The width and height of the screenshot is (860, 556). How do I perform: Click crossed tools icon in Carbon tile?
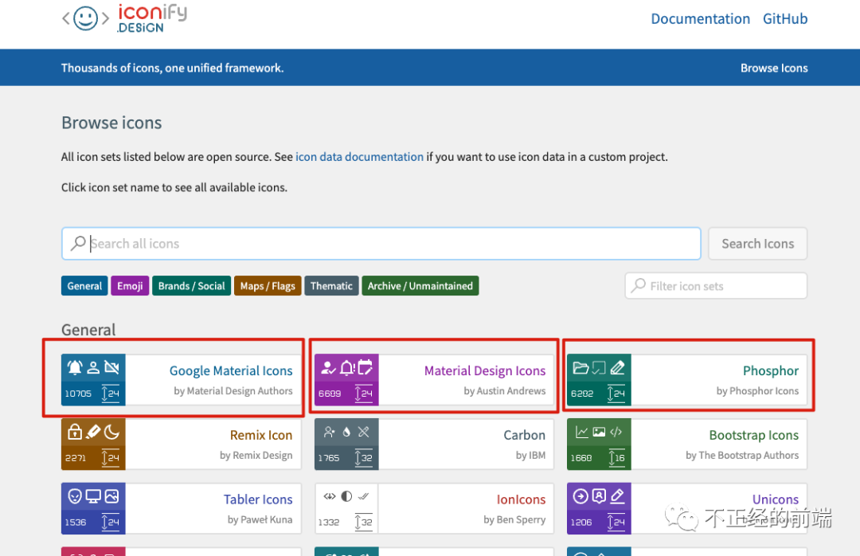[364, 432]
